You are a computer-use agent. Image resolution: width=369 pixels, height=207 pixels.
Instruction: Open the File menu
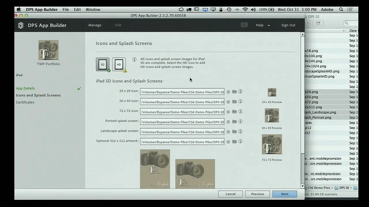[x=66, y=9]
